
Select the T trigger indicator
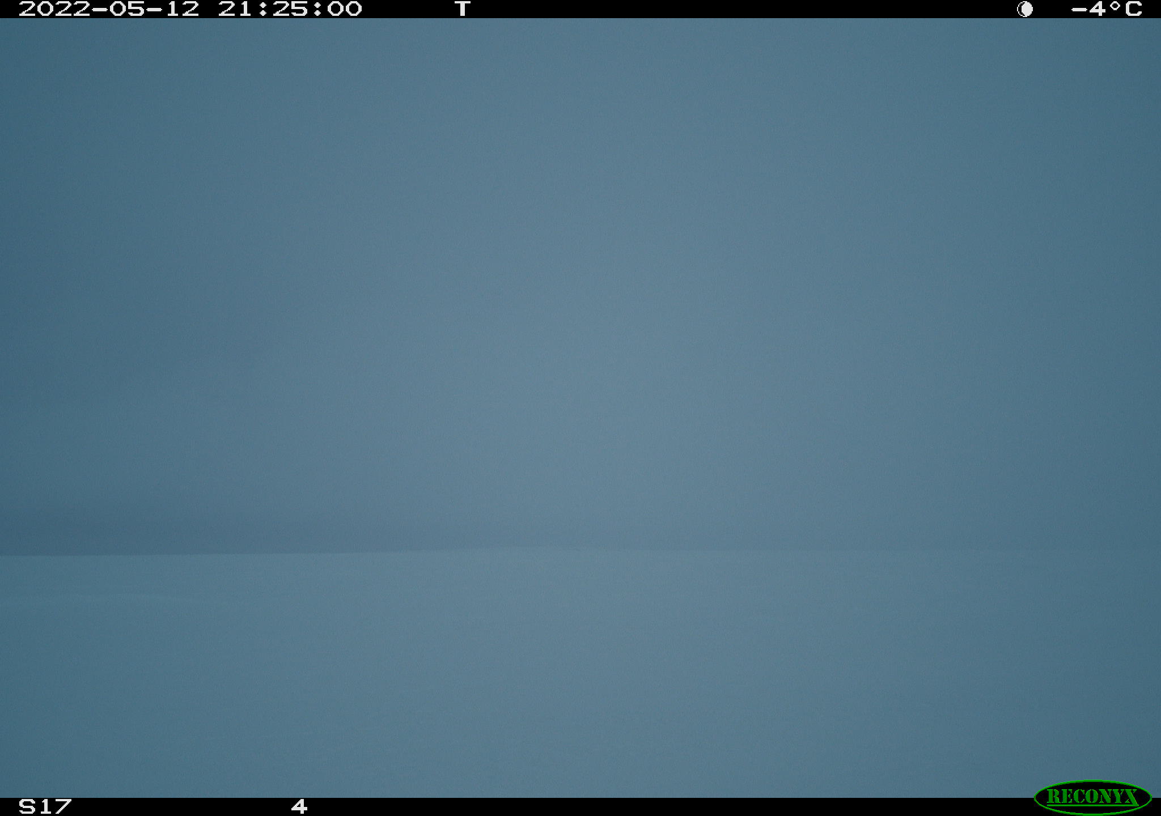463,8
